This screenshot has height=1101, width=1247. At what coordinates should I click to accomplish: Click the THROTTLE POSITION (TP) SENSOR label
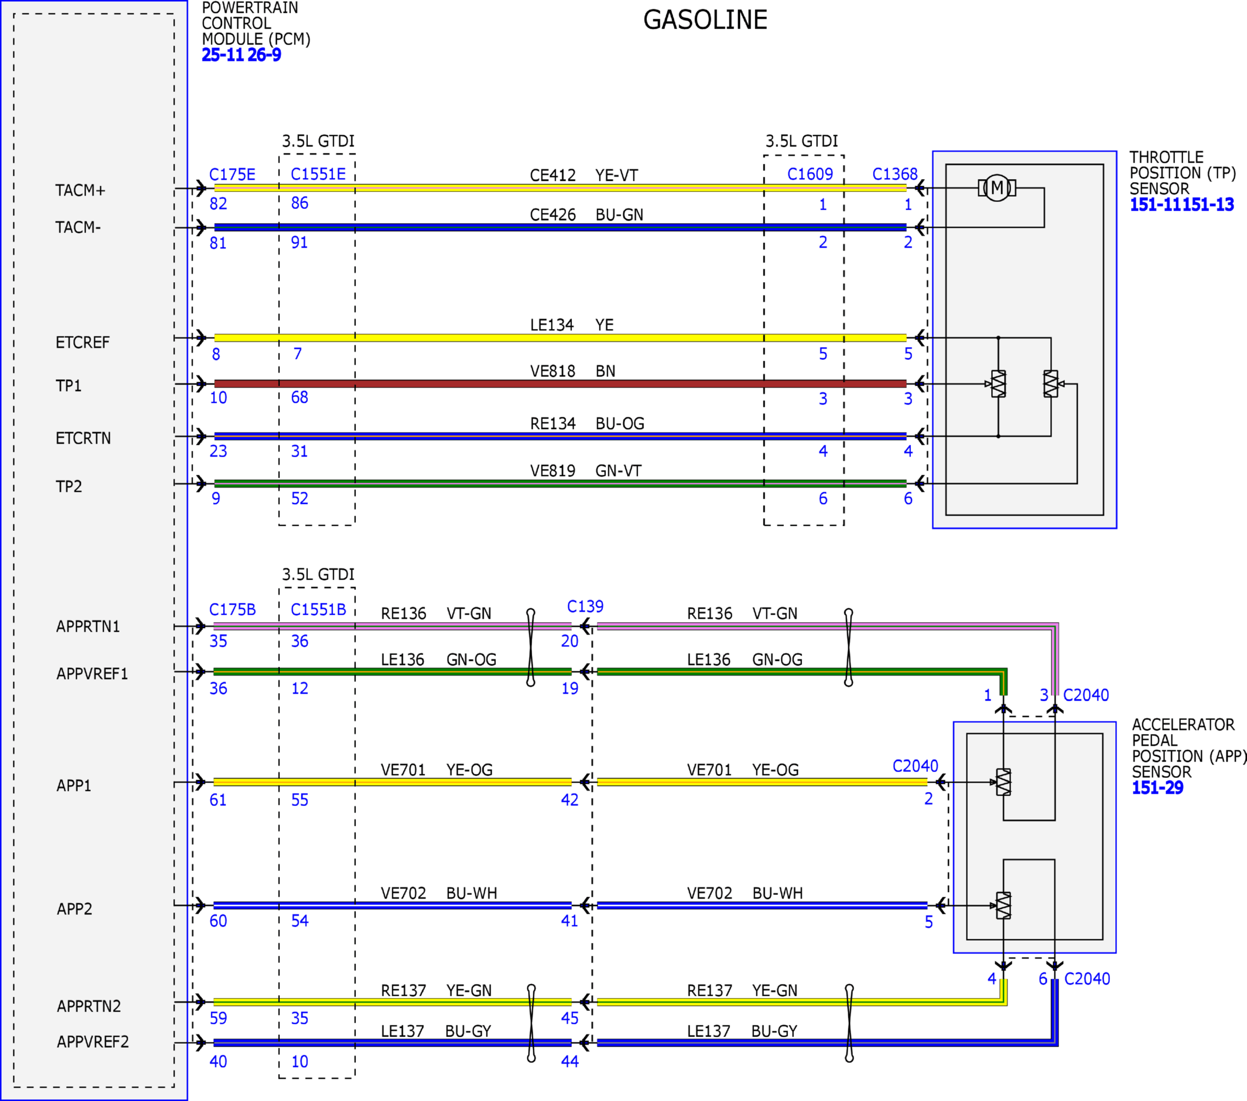coord(1183,173)
